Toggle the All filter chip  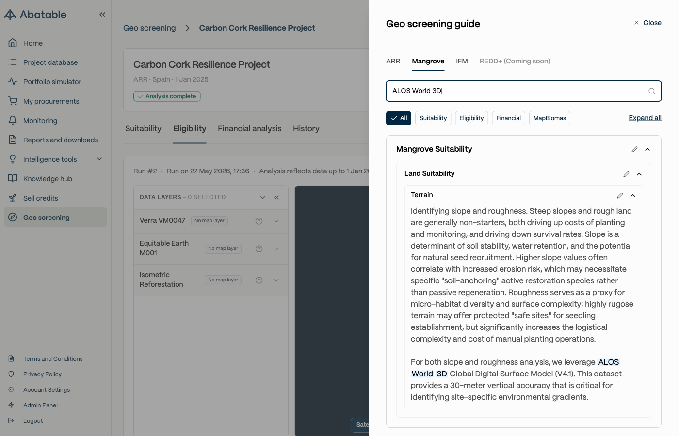coord(399,118)
